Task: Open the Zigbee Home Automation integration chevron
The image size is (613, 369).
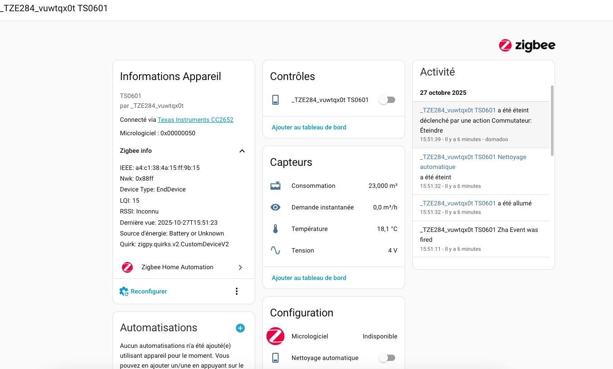Action: pos(240,267)
